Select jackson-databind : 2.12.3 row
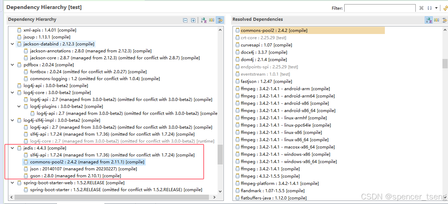 coord(59,44)
